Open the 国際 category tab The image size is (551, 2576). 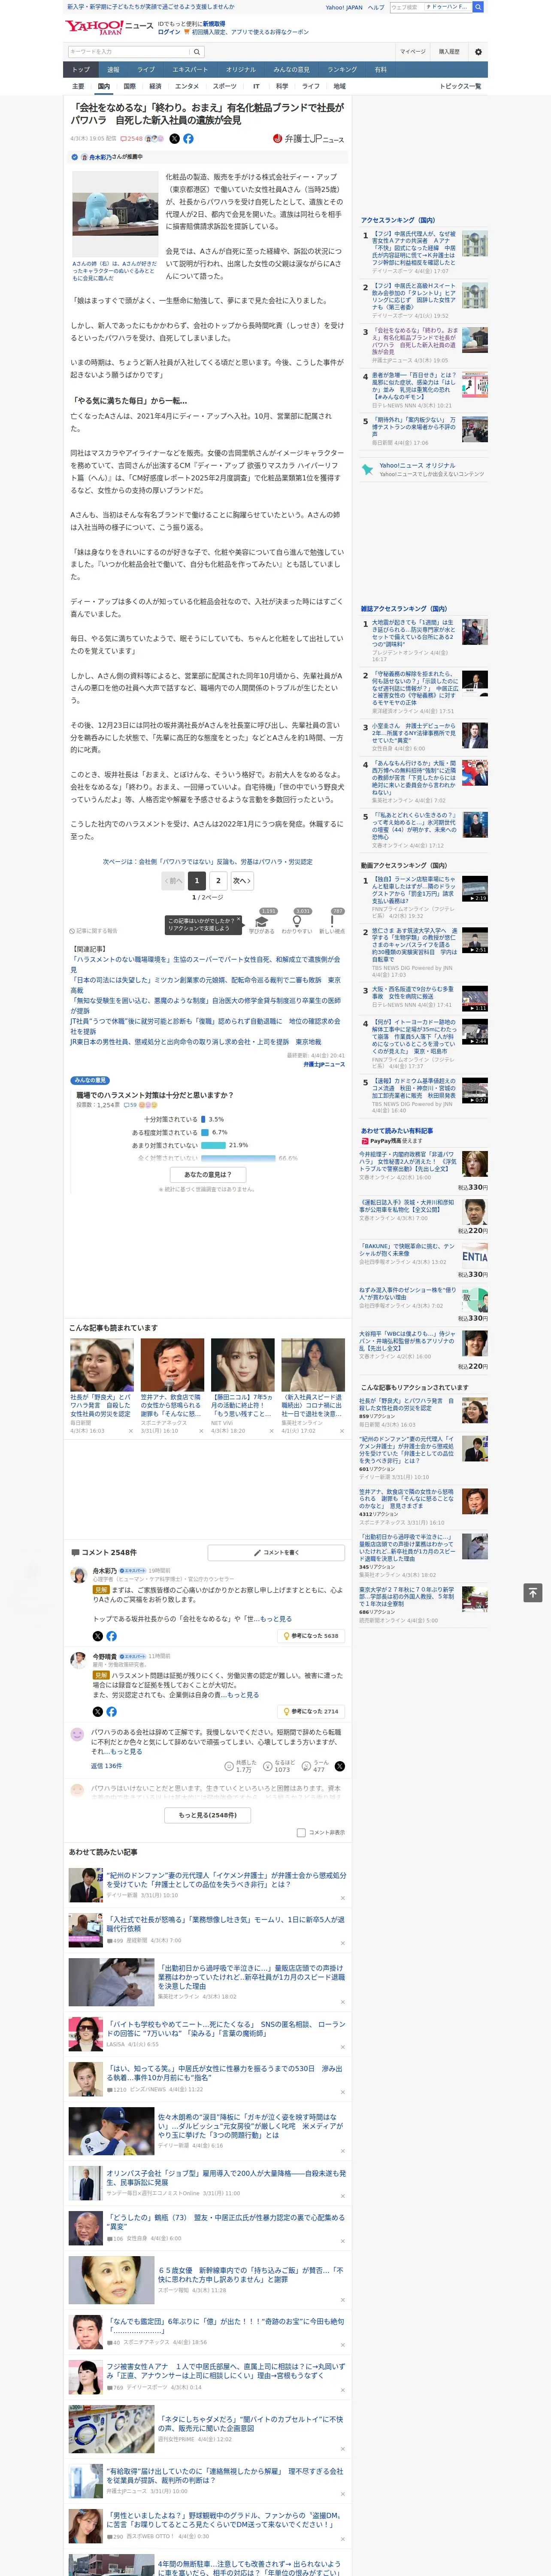[x=129, y=86]
